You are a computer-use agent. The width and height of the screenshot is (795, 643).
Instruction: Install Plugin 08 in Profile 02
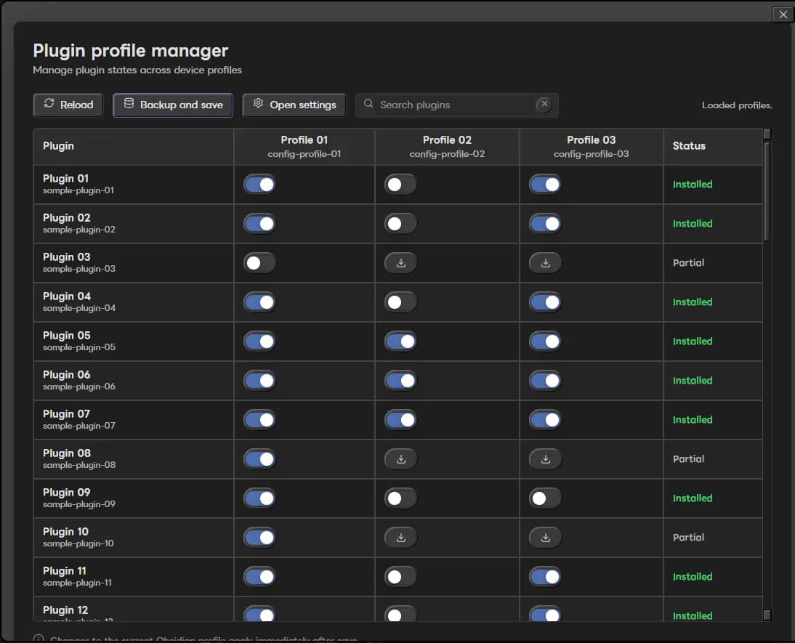(x=400, y=459)
